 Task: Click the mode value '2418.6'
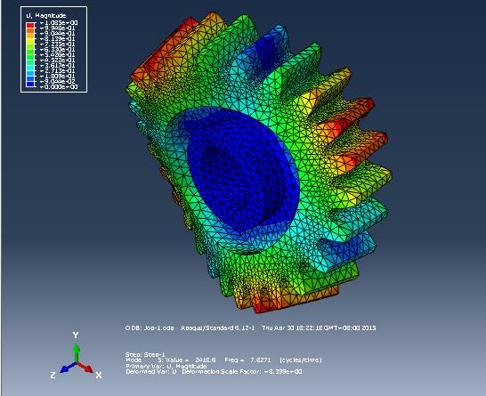click(x=206, y=360)
